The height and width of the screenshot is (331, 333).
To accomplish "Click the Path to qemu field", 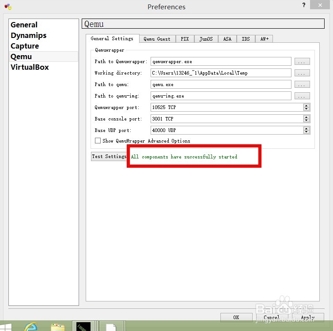I will 221,84.
